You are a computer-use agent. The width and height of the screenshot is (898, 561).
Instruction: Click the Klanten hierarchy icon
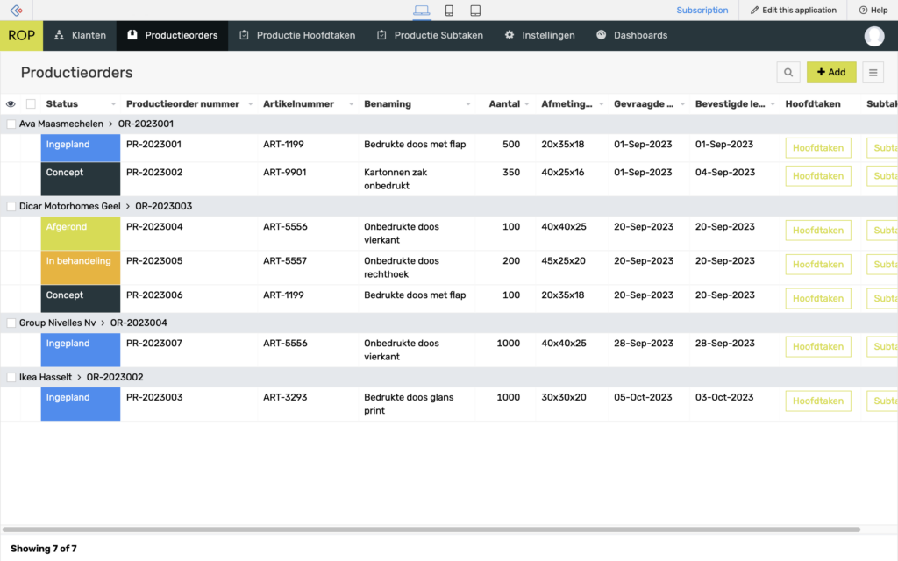pyautogui.click(x=59, y=35)
